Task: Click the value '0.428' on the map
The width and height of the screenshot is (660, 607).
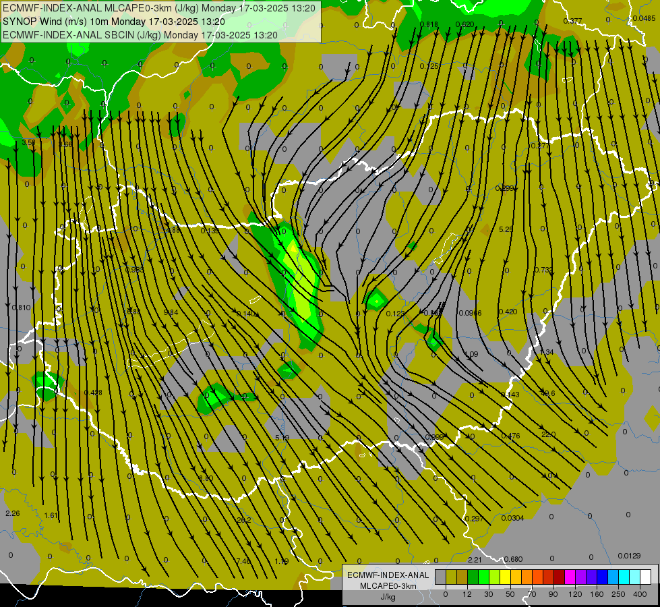Action: tap(93, 393)
